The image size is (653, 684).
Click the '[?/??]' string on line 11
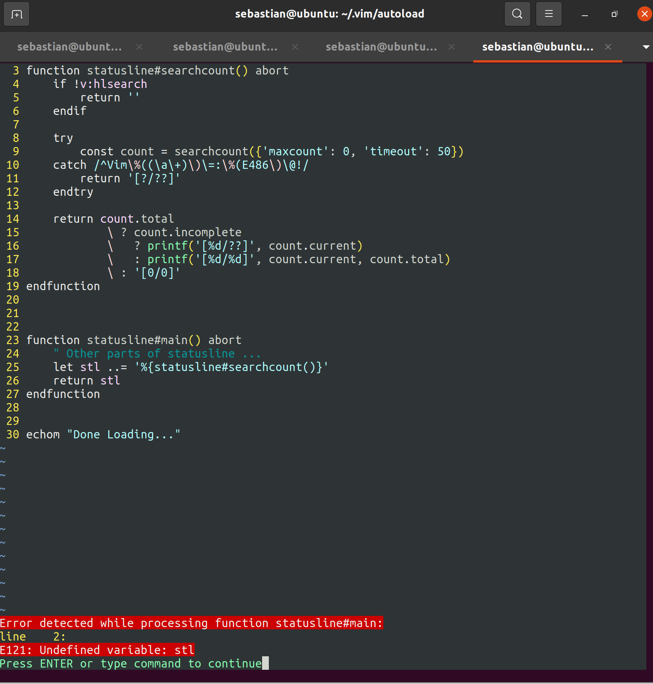coord(154,178)
